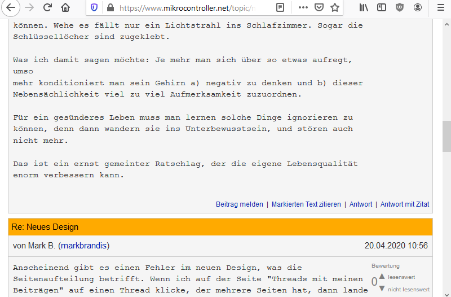The width and height of the screenshot is (451, 297).
Task: Click the line starting Anscheinend gibt es einen Fehler
Action: click(x=157, y=268)
